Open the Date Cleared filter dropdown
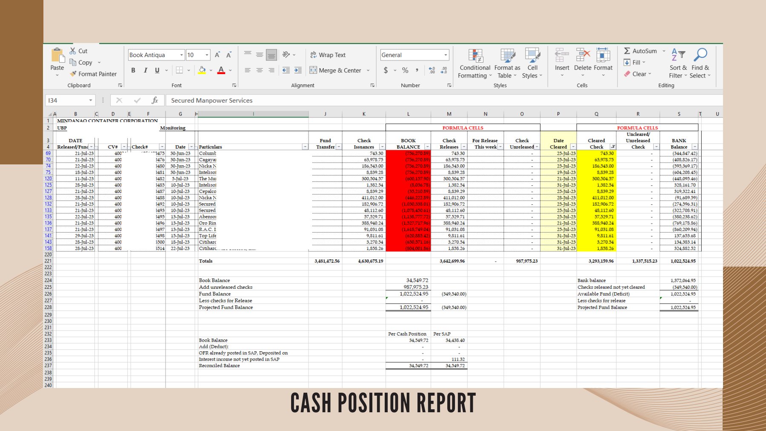The height and width of the screenshot is (431, 766). tap(573, 147)
